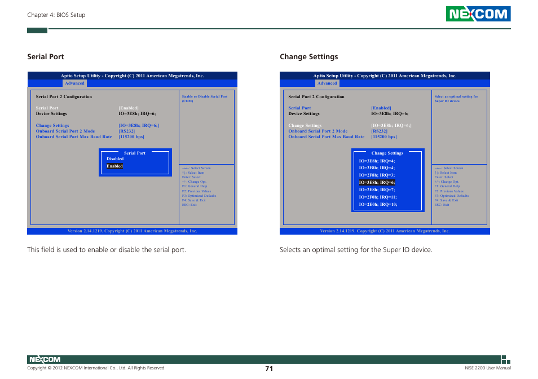Image resolution: width=538 pixels, height=379 pixels.
Task: Click page number 71 in the footer
Action: pos(269,369)
